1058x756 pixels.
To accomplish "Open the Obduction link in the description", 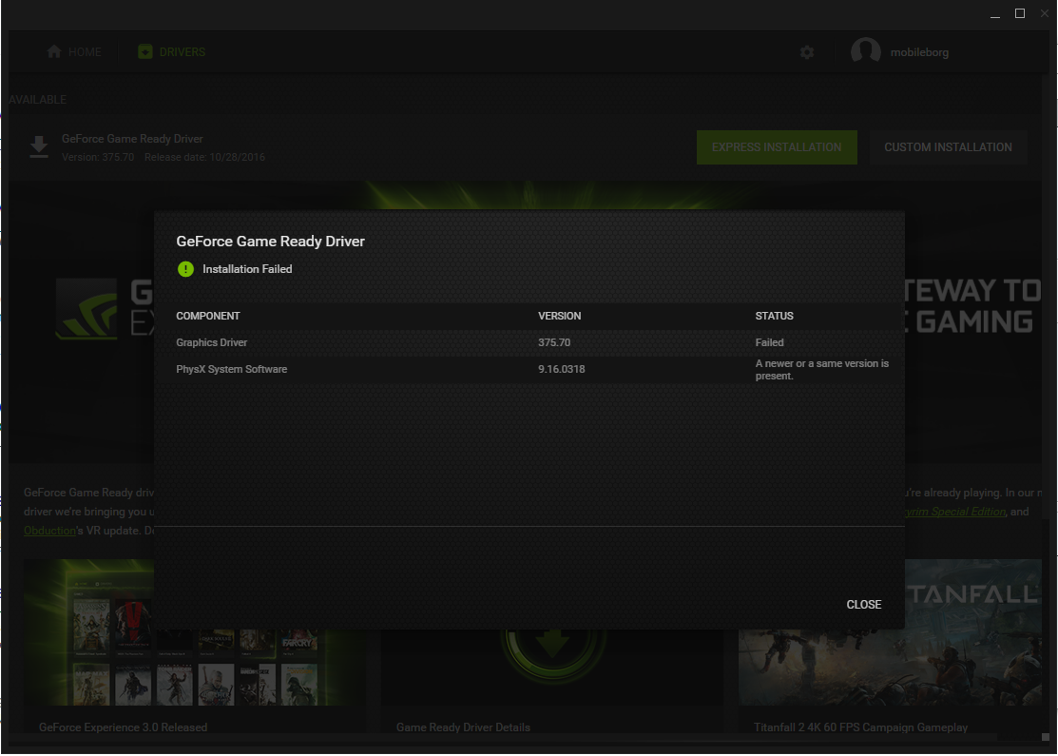I will [49, 531].
